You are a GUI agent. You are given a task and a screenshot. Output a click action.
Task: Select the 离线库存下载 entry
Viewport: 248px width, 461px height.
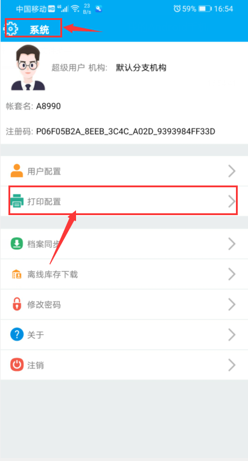[x=124, y=274]
